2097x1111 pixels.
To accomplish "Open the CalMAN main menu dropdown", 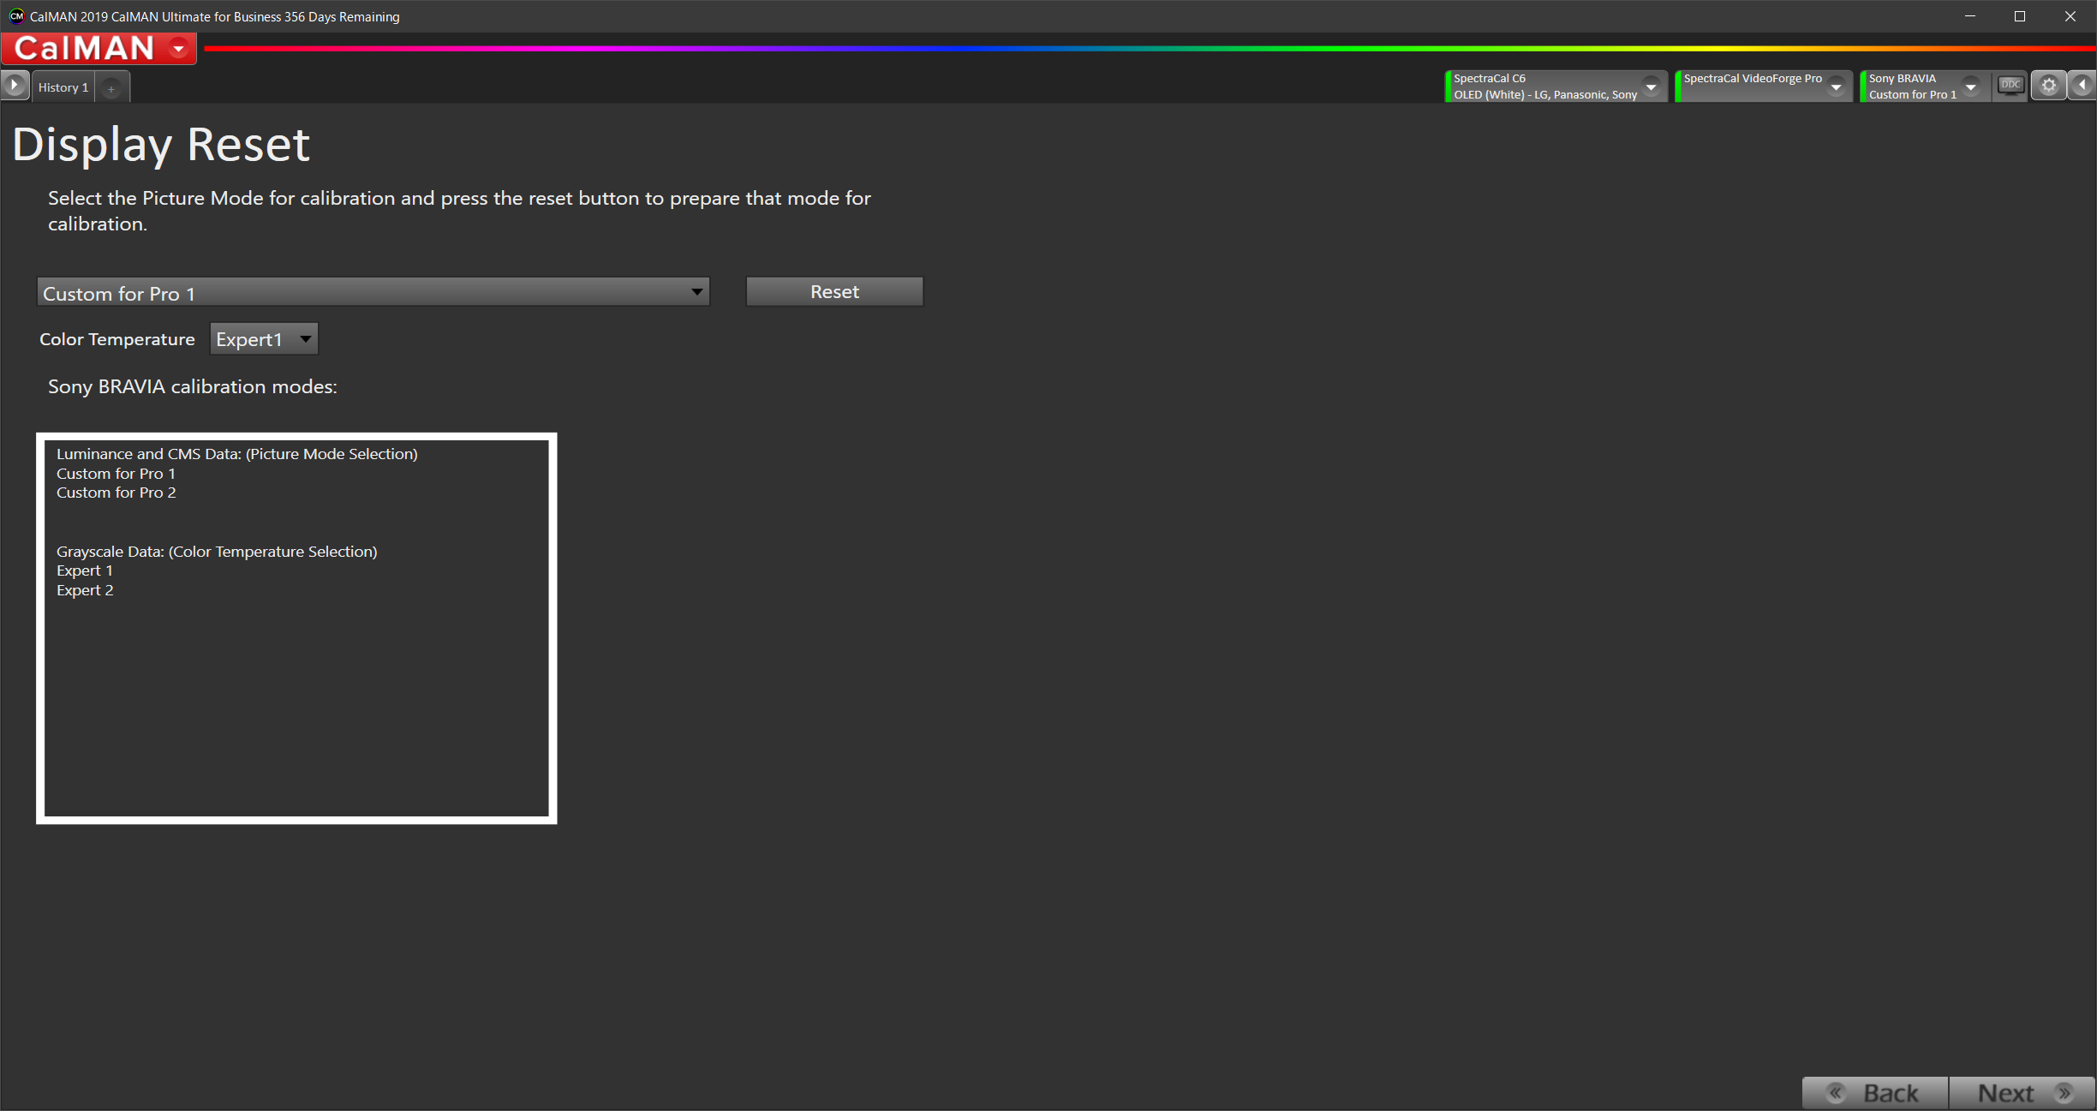I will pyautogui.click(x=179, y=49).
